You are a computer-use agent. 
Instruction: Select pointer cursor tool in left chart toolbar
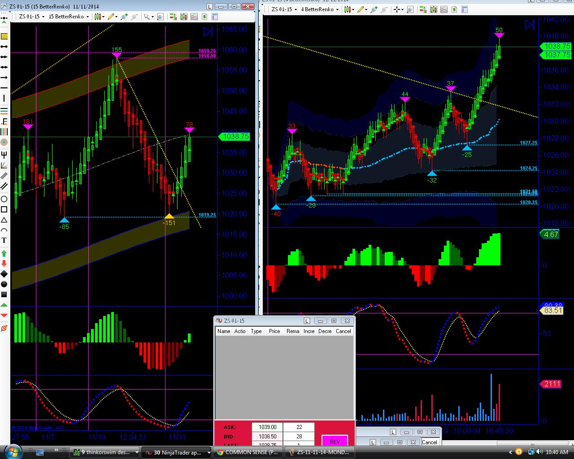pos(146,17)
